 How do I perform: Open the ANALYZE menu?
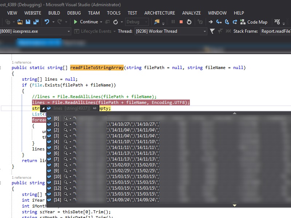pyautogui.click(x=191, y=13)
